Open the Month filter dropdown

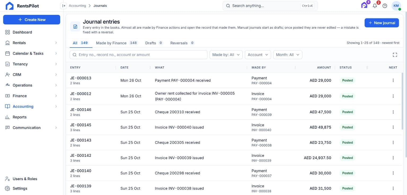click(x=287, y=55)
